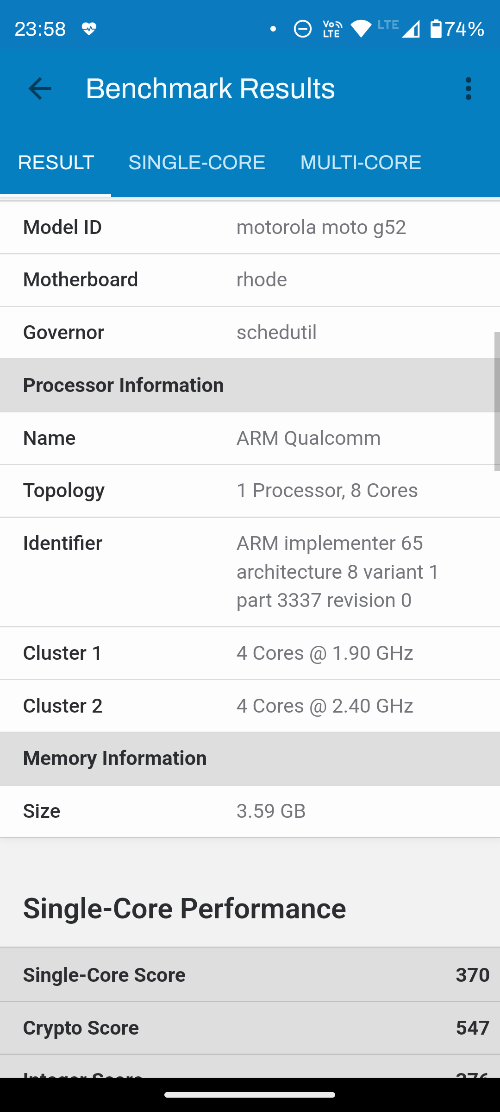
Task: Tap the battery icon in status bar
Action: pos(436,29)
